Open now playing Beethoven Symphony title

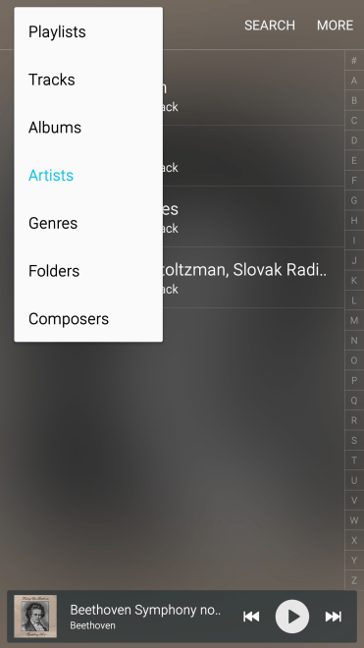(x=145, y=610)
